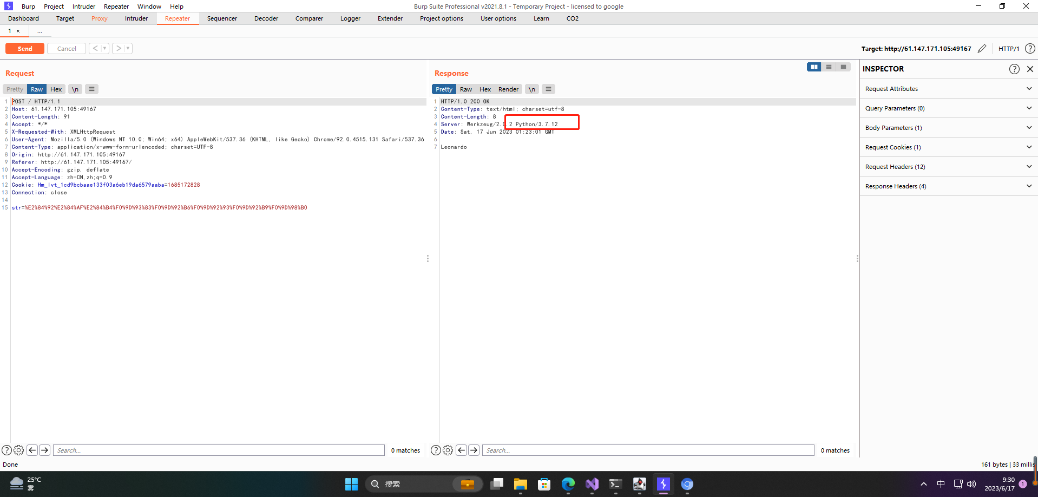Open Response message editor menu icon
The height and width of the screenshot is (497, 1038).
coord(549,89)
